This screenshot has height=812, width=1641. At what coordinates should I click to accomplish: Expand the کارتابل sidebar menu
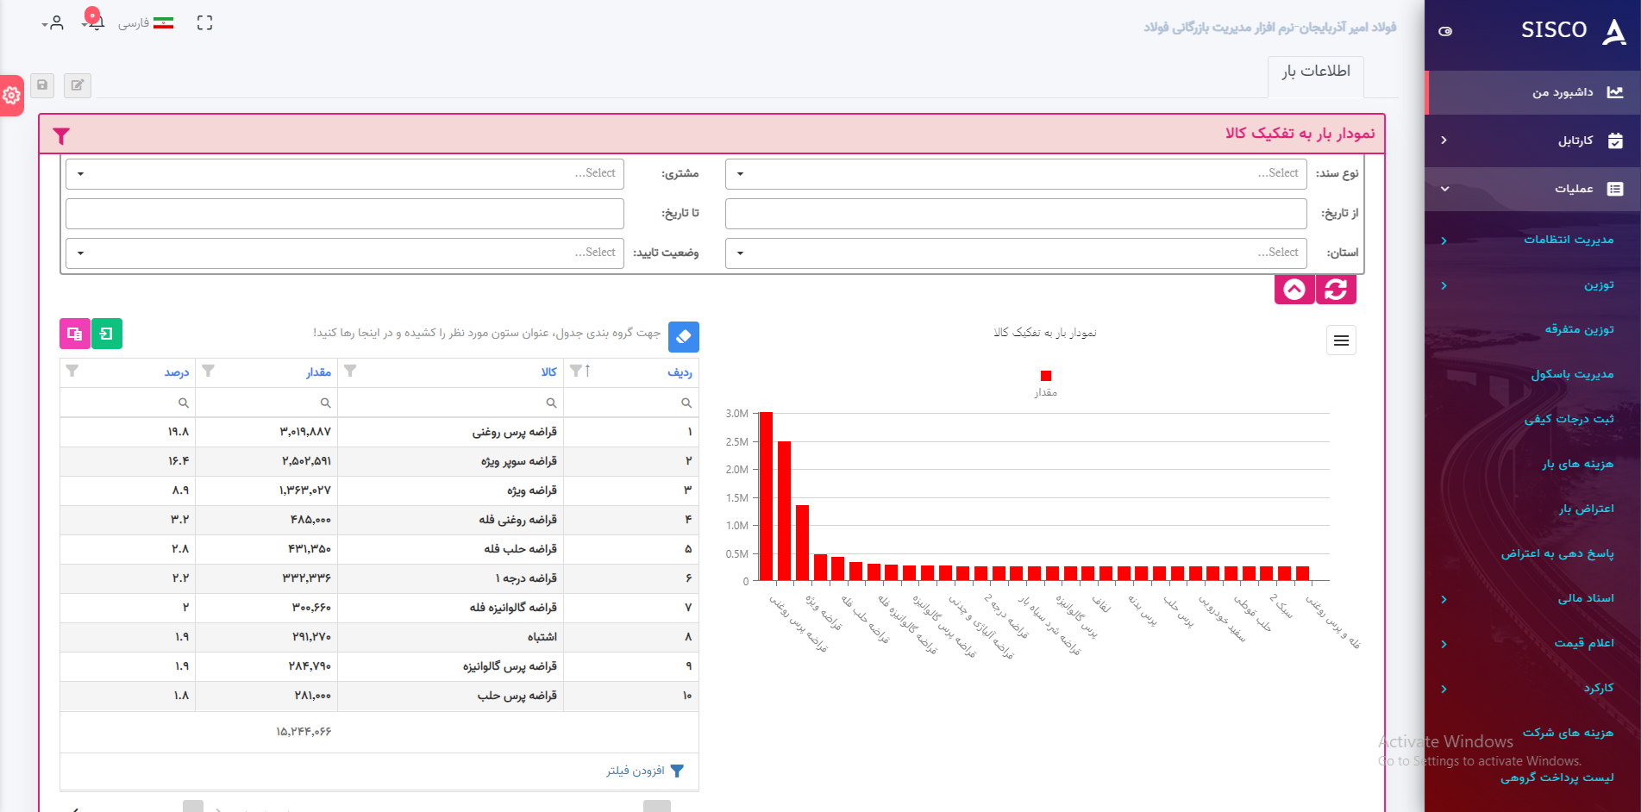1533,141
